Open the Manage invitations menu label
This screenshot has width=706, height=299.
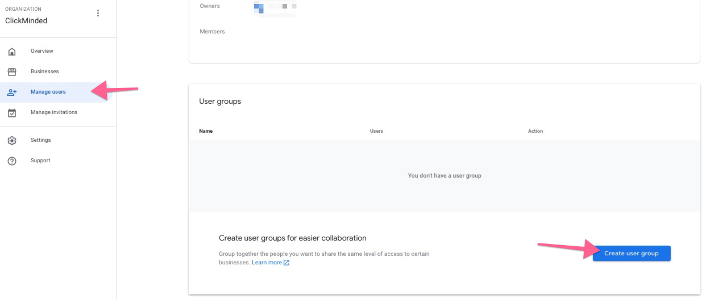pyautogui.click(x=53, y=112)
